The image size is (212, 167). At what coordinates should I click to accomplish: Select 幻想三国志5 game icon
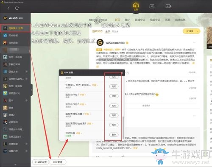(5, 136)
